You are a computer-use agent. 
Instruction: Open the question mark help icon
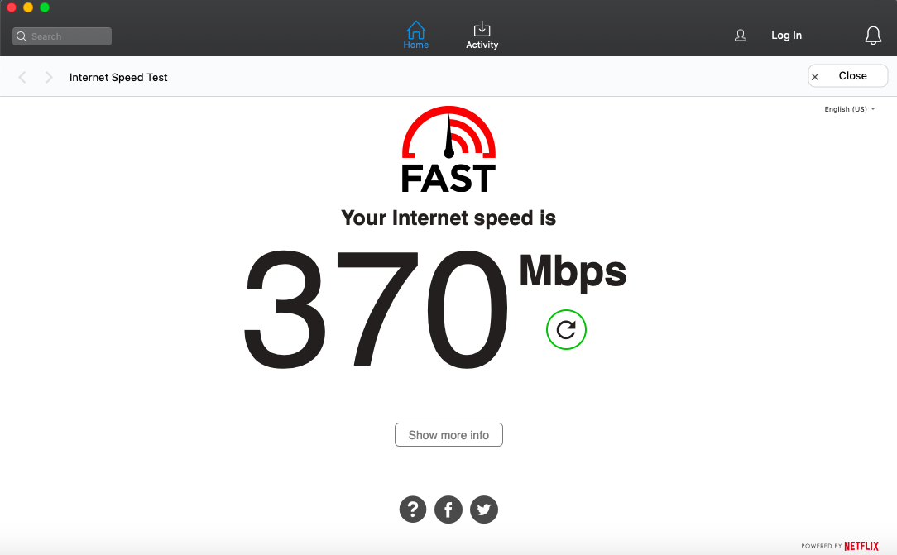point(412,509)
